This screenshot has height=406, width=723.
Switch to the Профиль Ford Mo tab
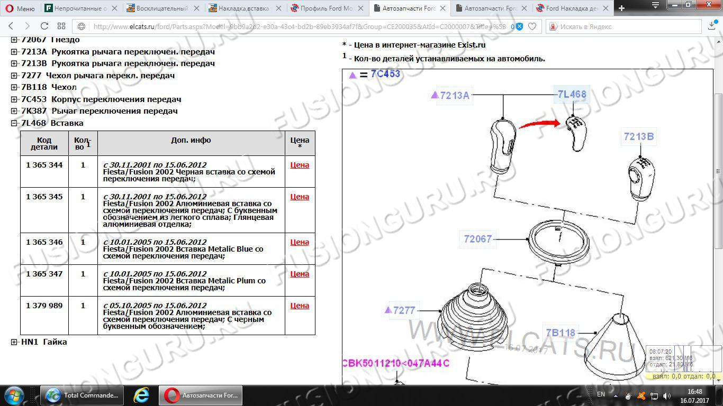328,8
